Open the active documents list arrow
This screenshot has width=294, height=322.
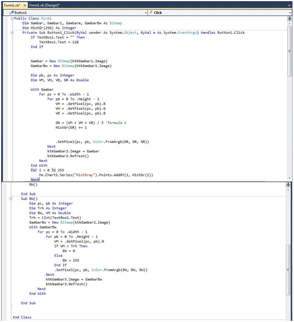coord(289,5)
